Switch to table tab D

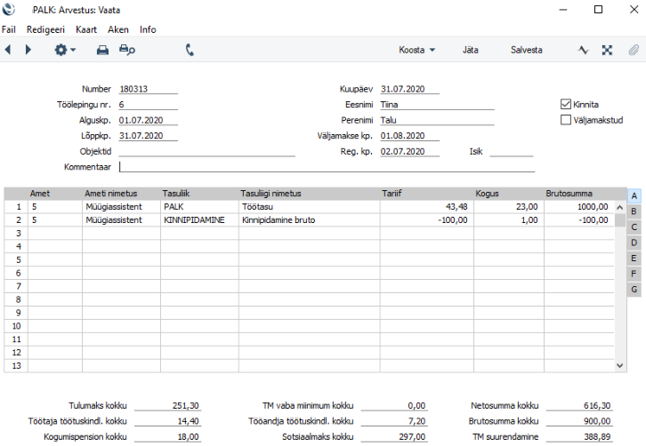pos(634,243)
